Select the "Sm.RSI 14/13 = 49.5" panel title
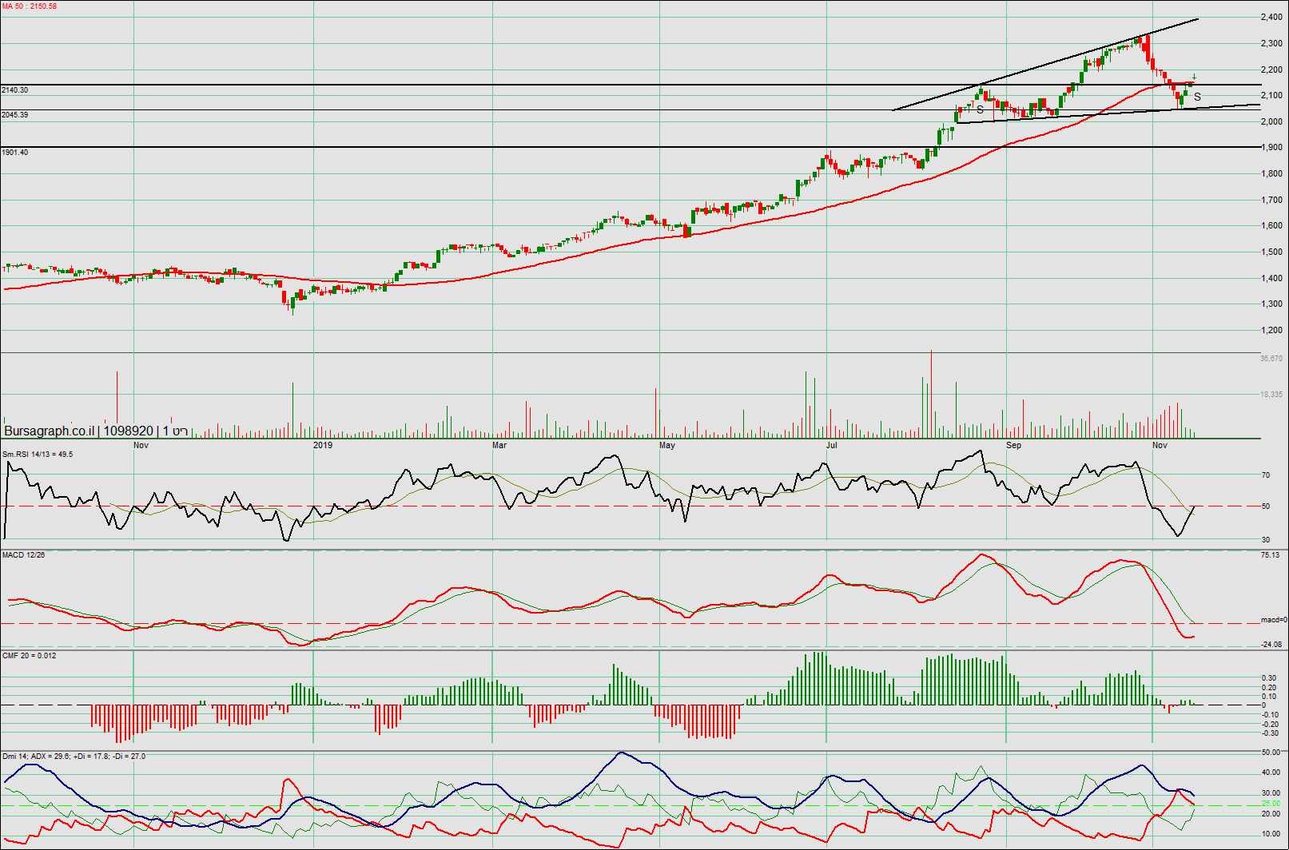Screen dimensions: 1289x850 (x=38, y=455)
